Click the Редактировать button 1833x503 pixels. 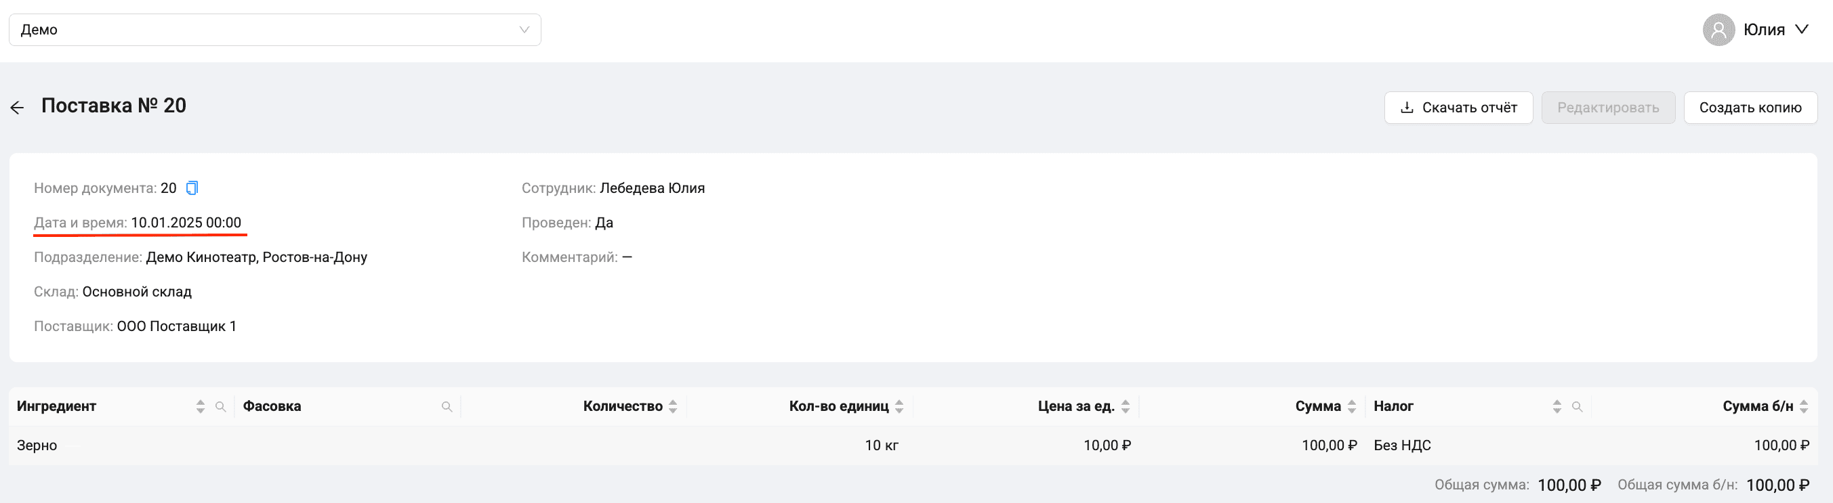tap(1608, 107)
